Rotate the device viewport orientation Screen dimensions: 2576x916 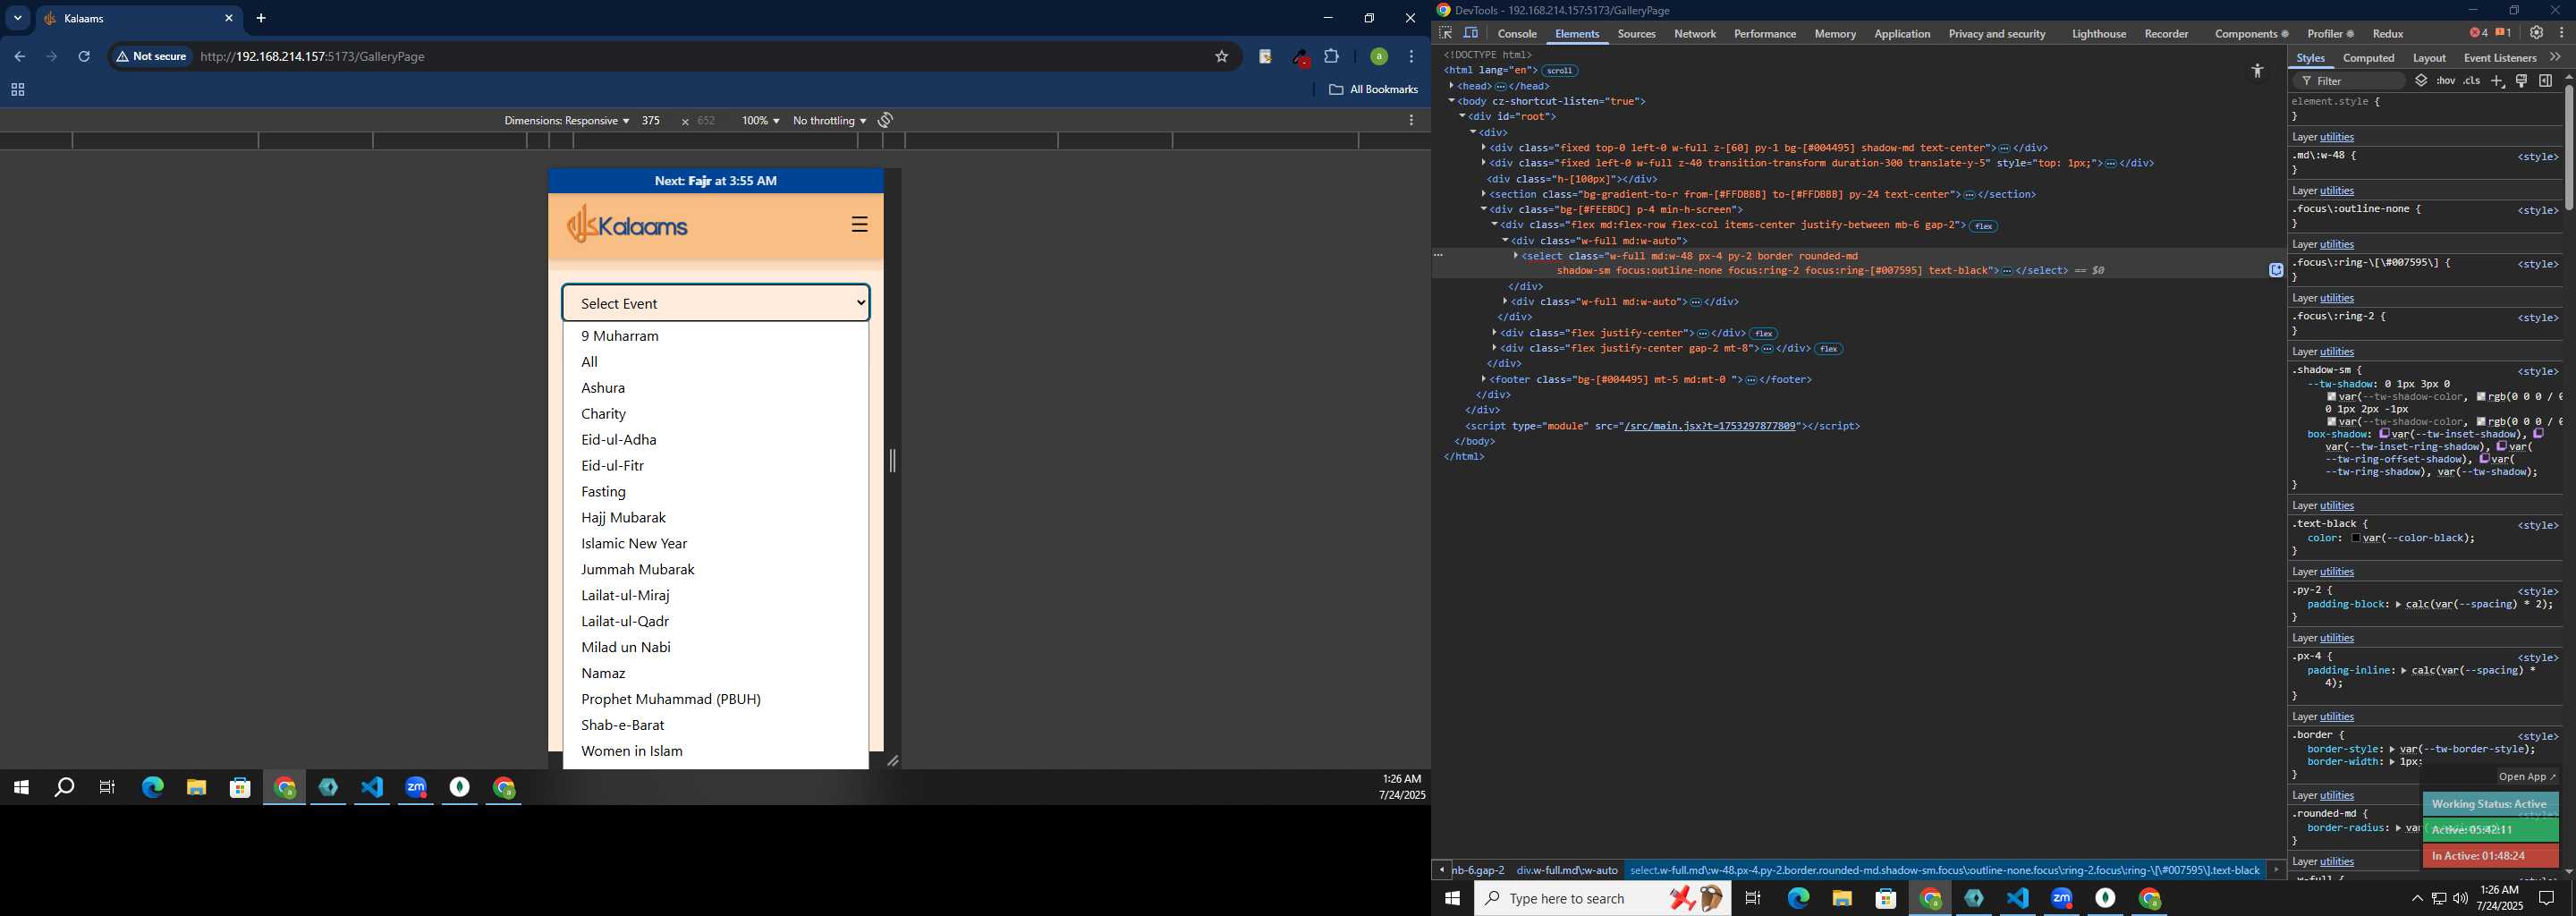pyautogui.click(x=885, y=120)
